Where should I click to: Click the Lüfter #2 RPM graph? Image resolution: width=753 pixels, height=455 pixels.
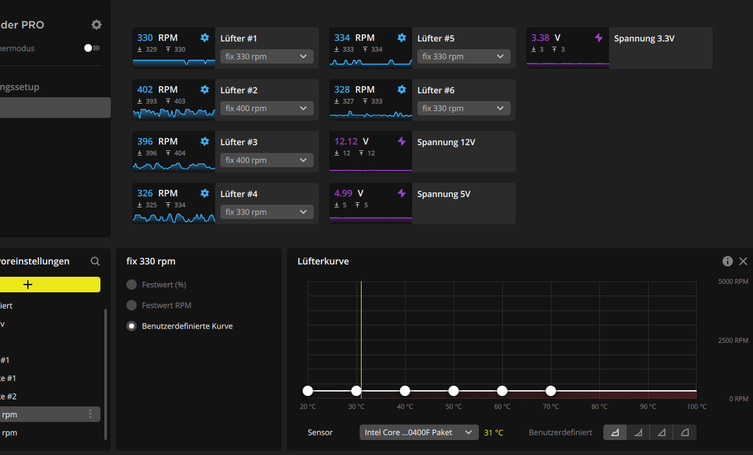[174, 113]
